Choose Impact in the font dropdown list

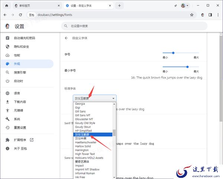(x=79, y=166)
